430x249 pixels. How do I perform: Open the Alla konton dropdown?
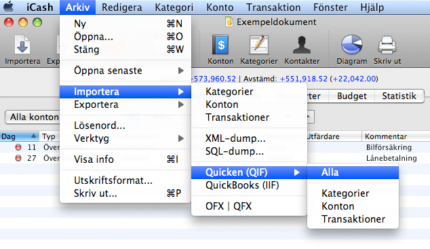(33, 117)
